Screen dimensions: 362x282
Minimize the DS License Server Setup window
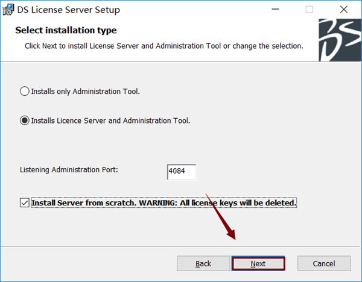click(275, 10)
